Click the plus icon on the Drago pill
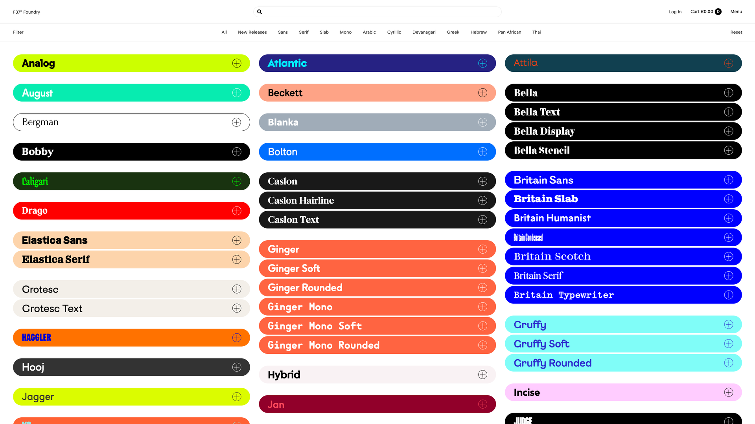 (x=236, y=210)
